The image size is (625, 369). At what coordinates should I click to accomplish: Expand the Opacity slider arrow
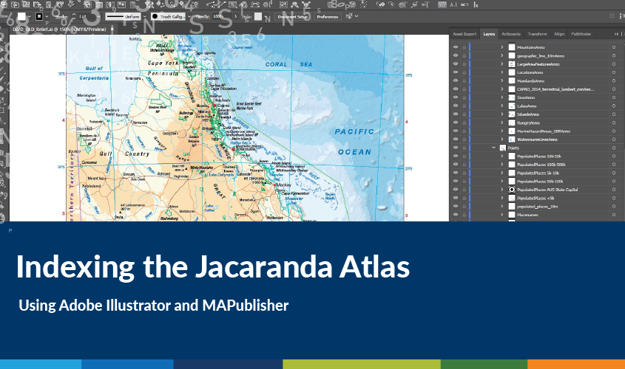coord(235,17)
